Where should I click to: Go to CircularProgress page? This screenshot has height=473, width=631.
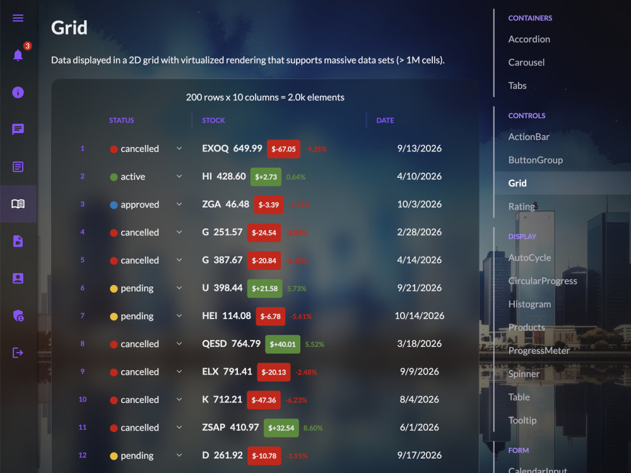(x=542, y=281)
